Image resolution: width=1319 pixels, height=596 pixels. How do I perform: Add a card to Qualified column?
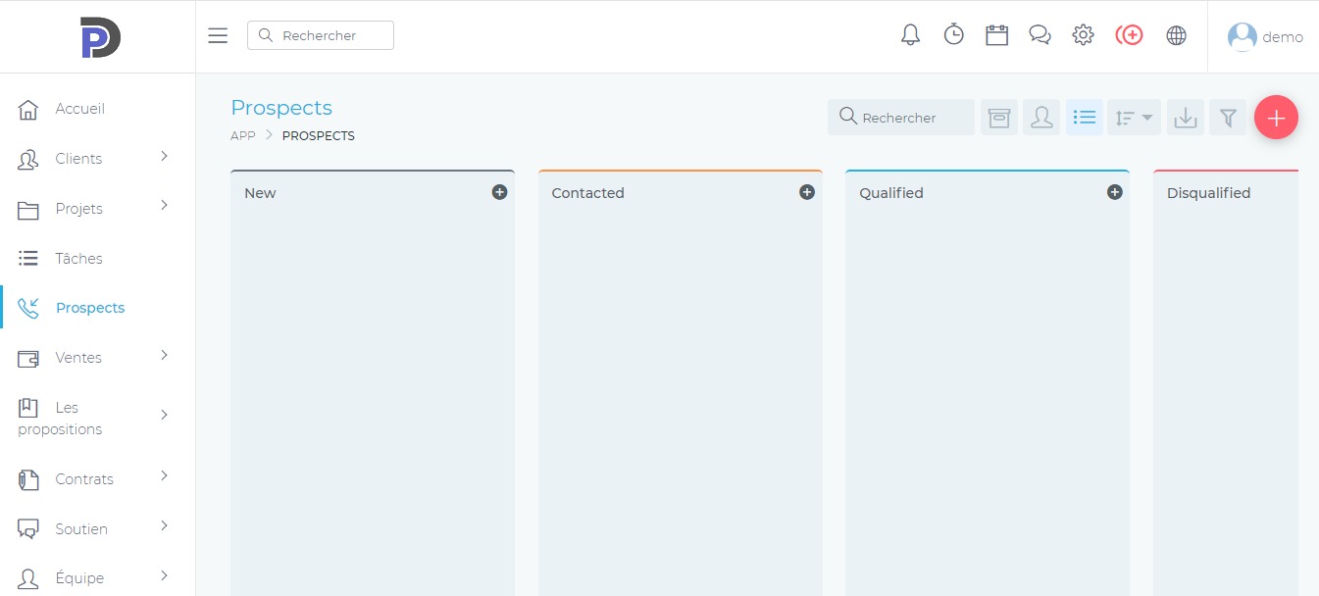tap(1115, 192)
